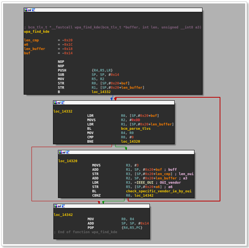Click node color icon in loc_14332 block
This screenshot has width=249, height=248.
point(55,103)
